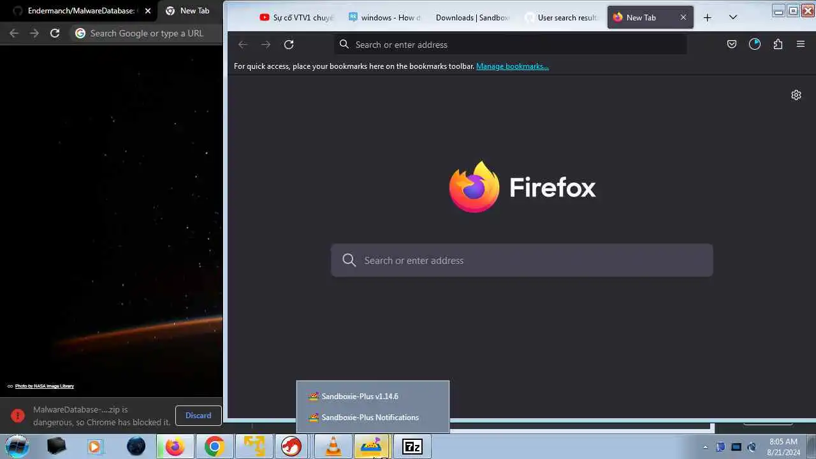Image resolution: width=816 pixels, height=459 pixels.
Task: Open the red dinosaur taskbar icon
Action: tap(292, 447)
